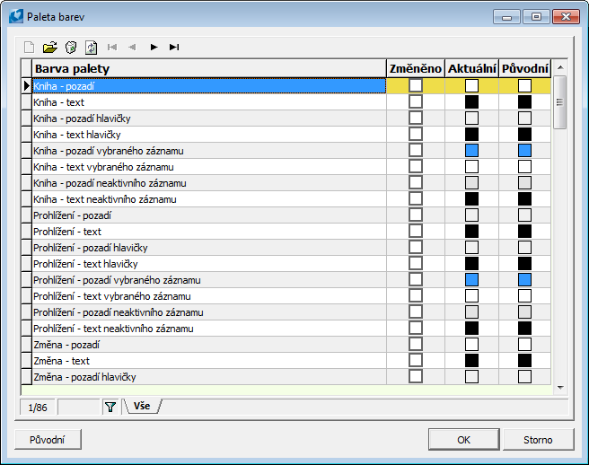
Task: Jump to last record arrow
Action: coord(174,47)
